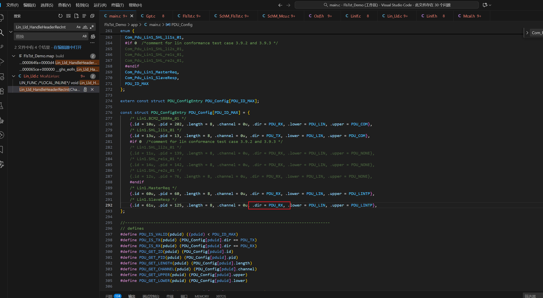This screenshot has width=543, height=298.
Task: Open the 输出 panel tab
Action: (x=132, y=296)
